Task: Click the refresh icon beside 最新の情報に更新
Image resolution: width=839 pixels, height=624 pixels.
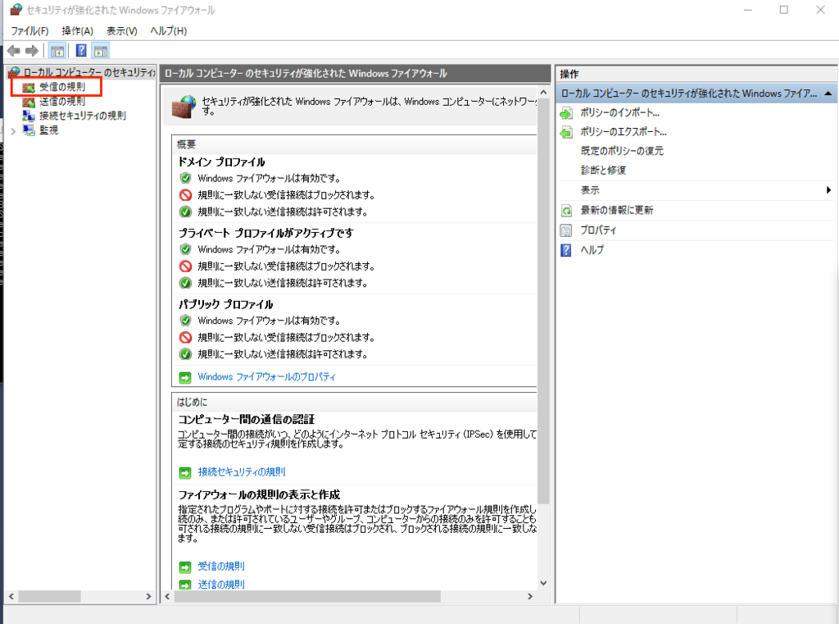Action: [x=566, y=211]
